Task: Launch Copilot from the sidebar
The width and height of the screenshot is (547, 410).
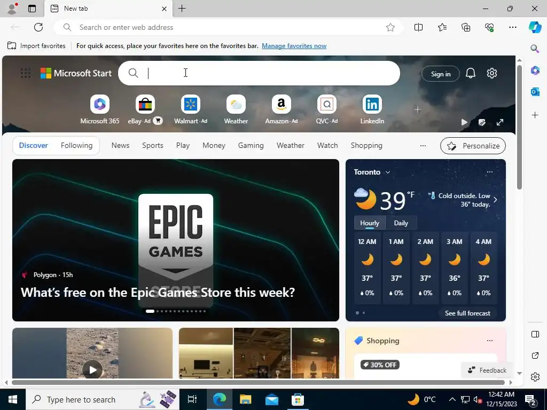Action: click(x=535, y=27)
